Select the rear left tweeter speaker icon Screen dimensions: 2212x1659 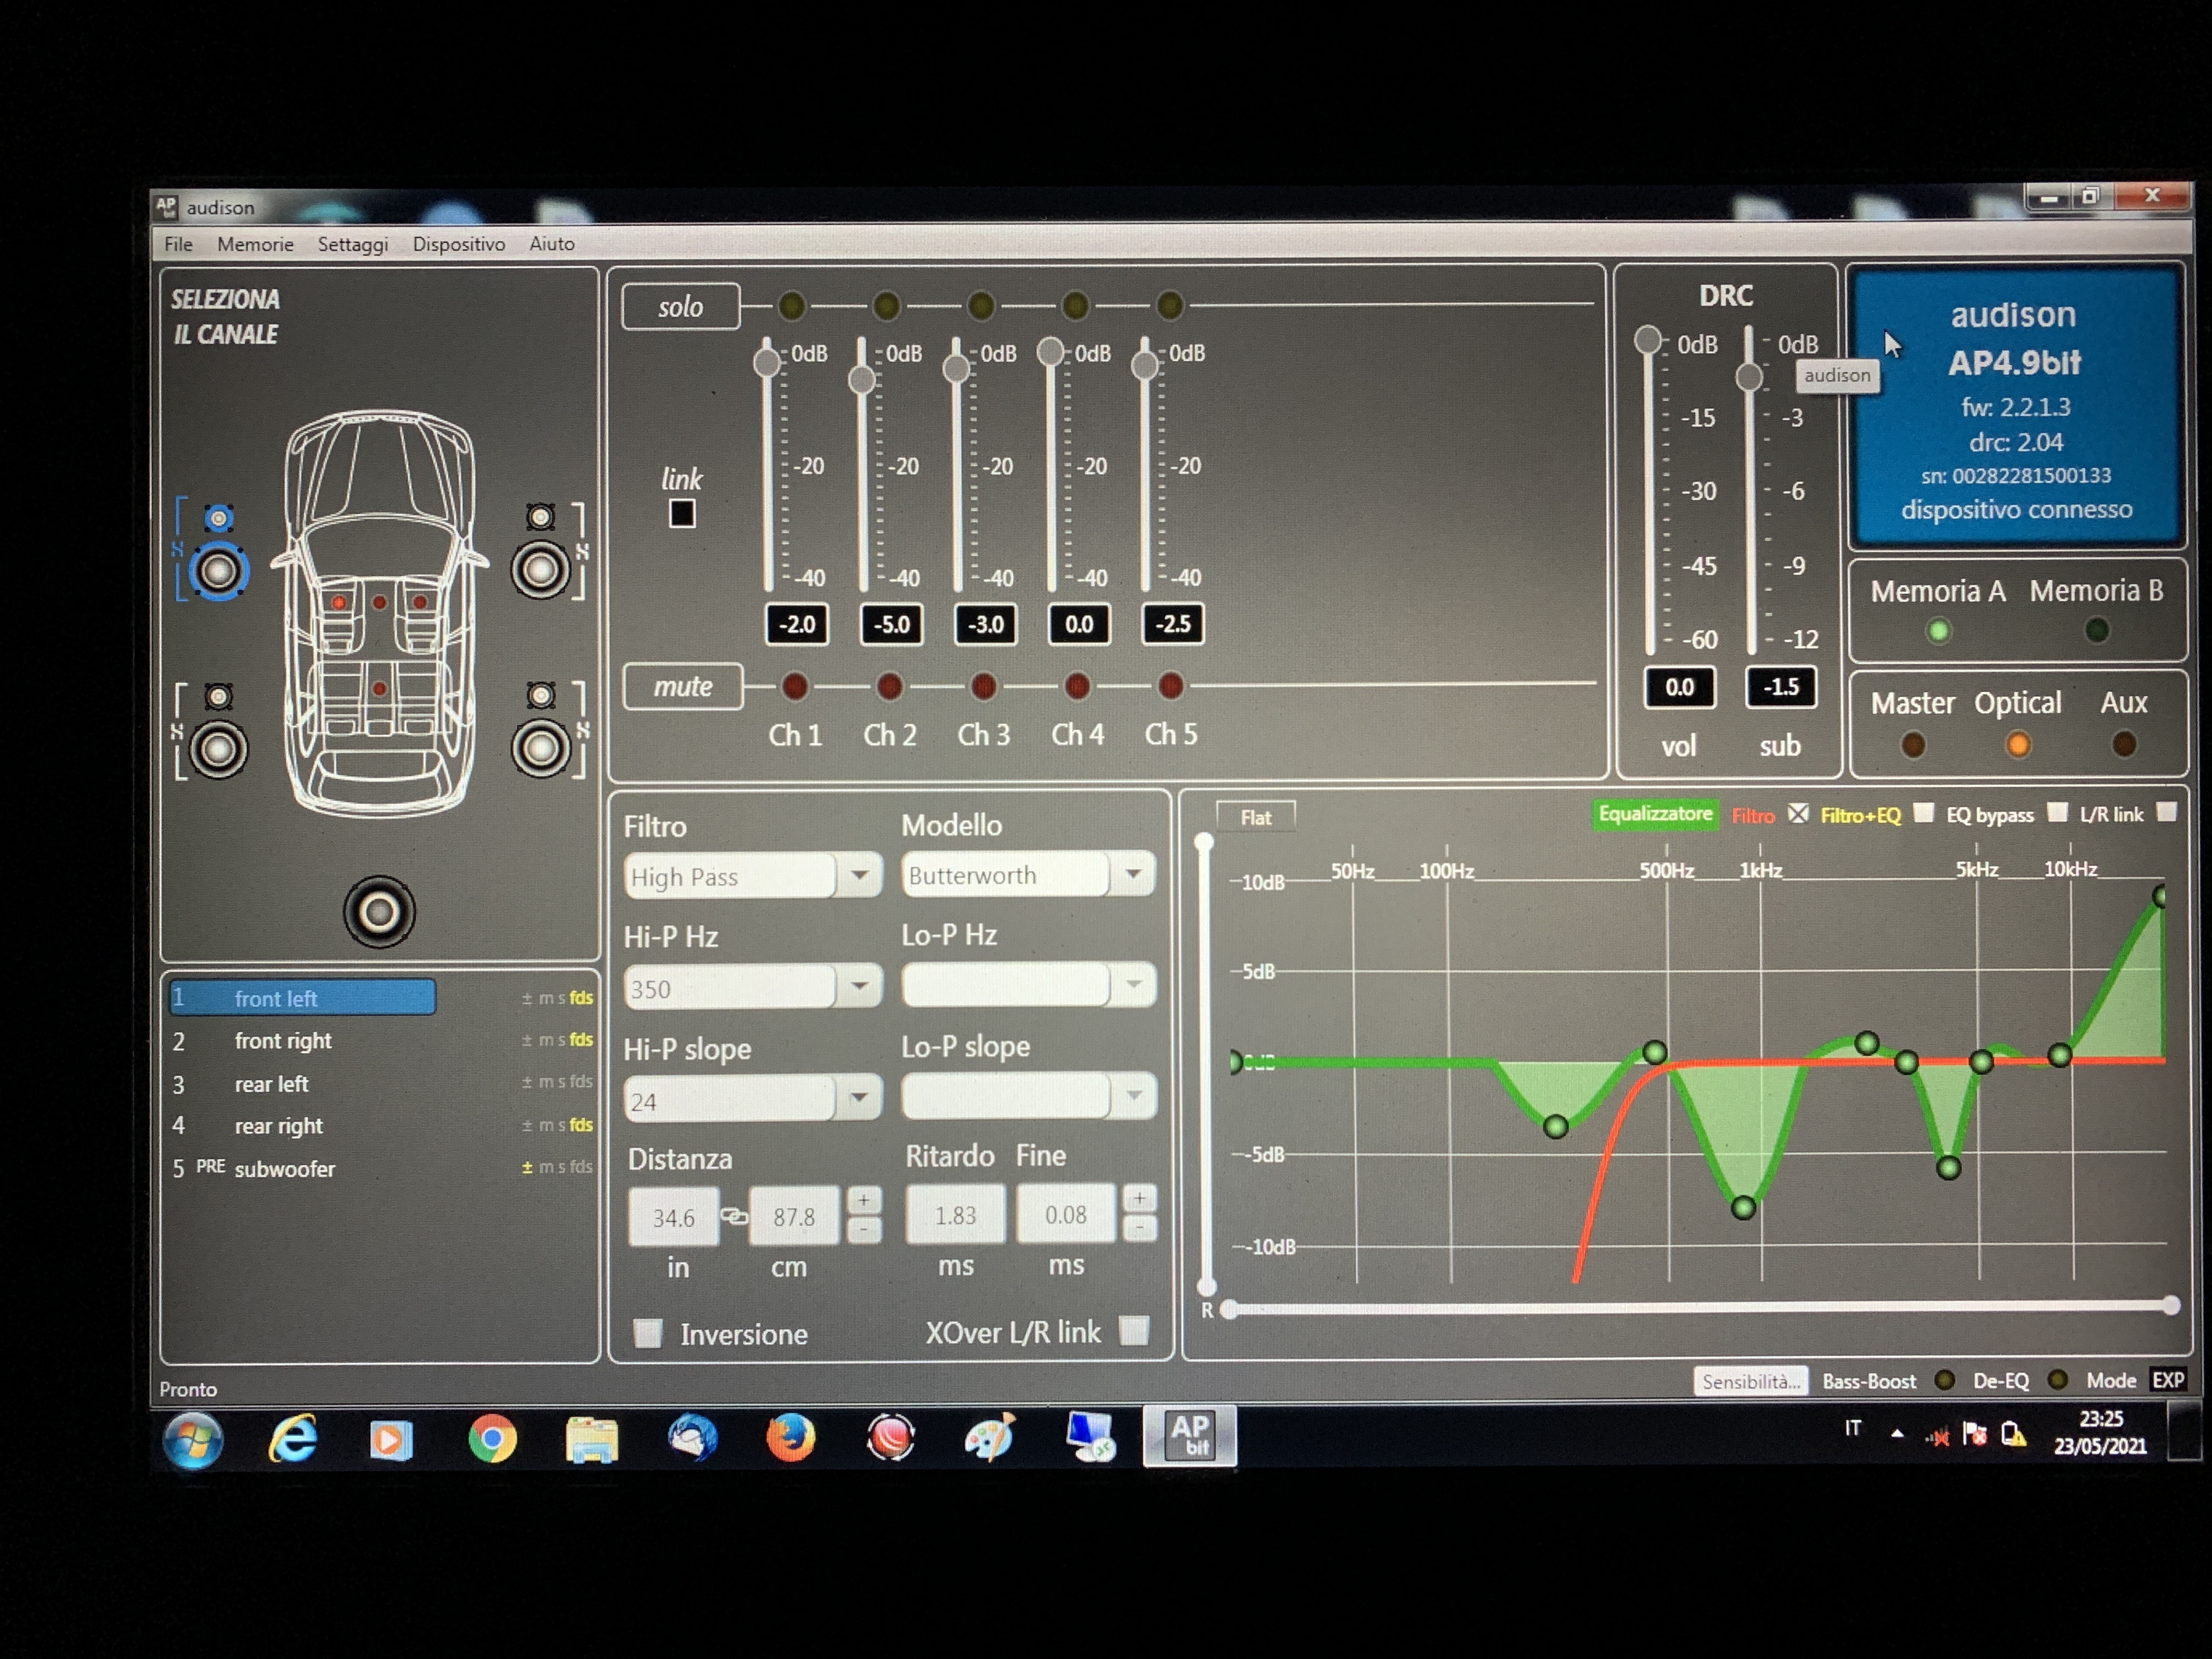[x=219, y=696]
